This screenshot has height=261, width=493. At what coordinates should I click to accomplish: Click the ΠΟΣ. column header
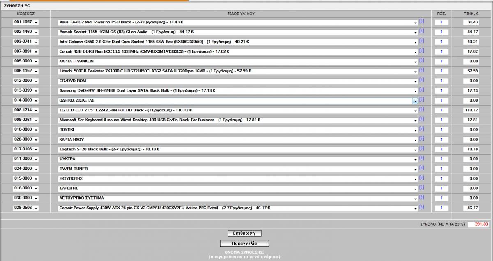(442, 14)
